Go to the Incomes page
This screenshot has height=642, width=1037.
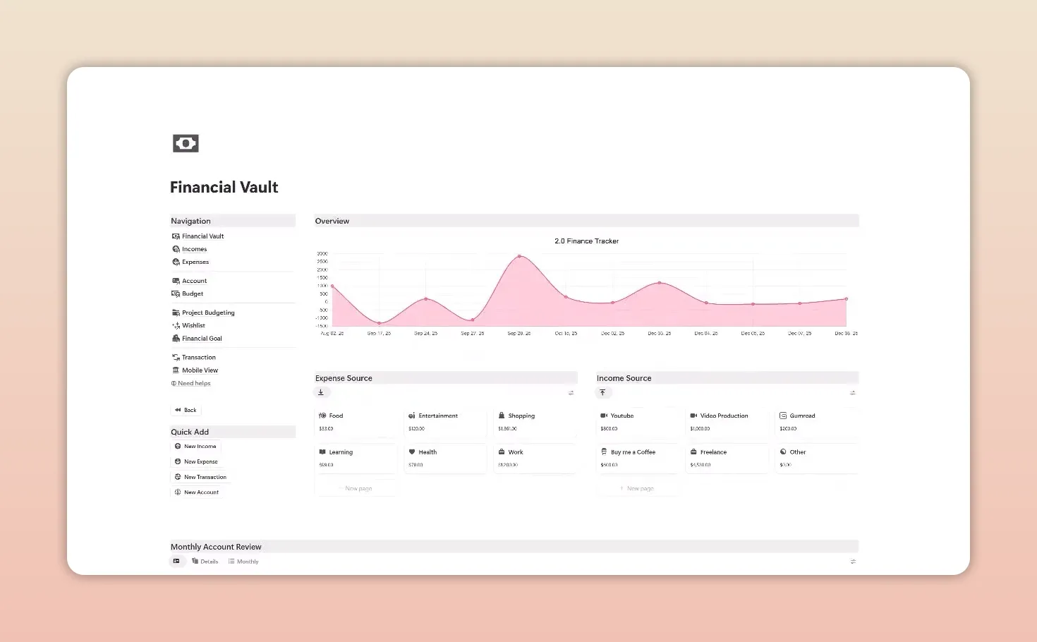pos(189,249)
